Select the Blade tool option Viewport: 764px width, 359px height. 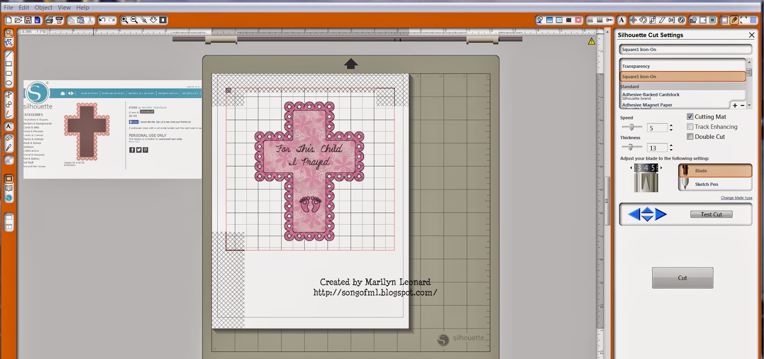715,171
